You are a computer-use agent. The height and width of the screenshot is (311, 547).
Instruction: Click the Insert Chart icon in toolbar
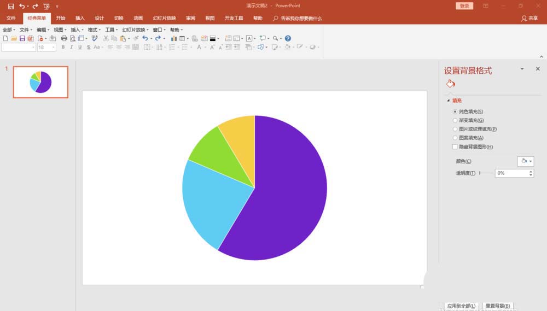click(174, 38)
